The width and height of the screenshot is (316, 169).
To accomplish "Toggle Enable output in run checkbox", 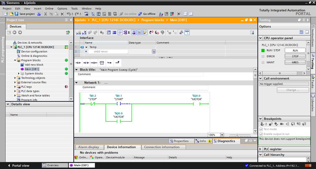I will (261, 134).
